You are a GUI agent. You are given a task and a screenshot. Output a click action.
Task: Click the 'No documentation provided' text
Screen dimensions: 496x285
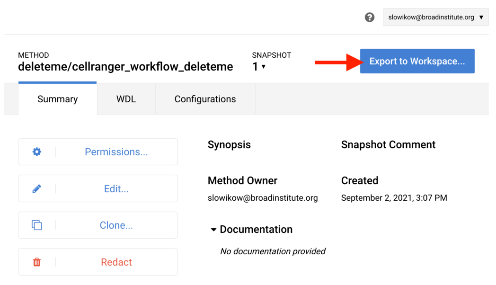273,251
